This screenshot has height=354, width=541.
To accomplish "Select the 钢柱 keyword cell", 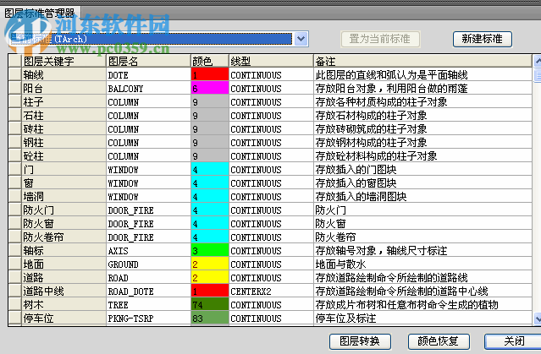I will pyautogui.click(x=63, y=143).
